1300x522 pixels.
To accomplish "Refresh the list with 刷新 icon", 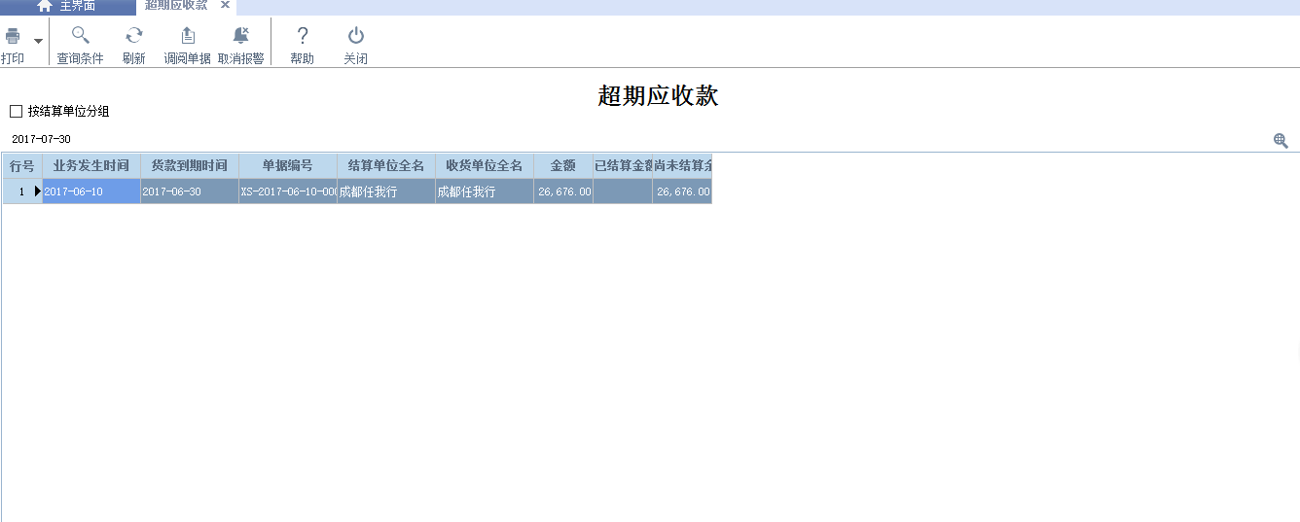I will 134,37.
